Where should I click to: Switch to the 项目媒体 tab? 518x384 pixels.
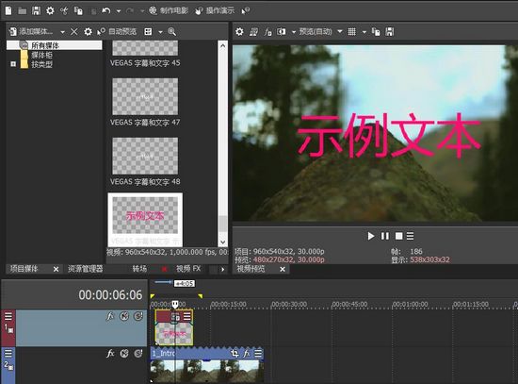coord(24,269)
